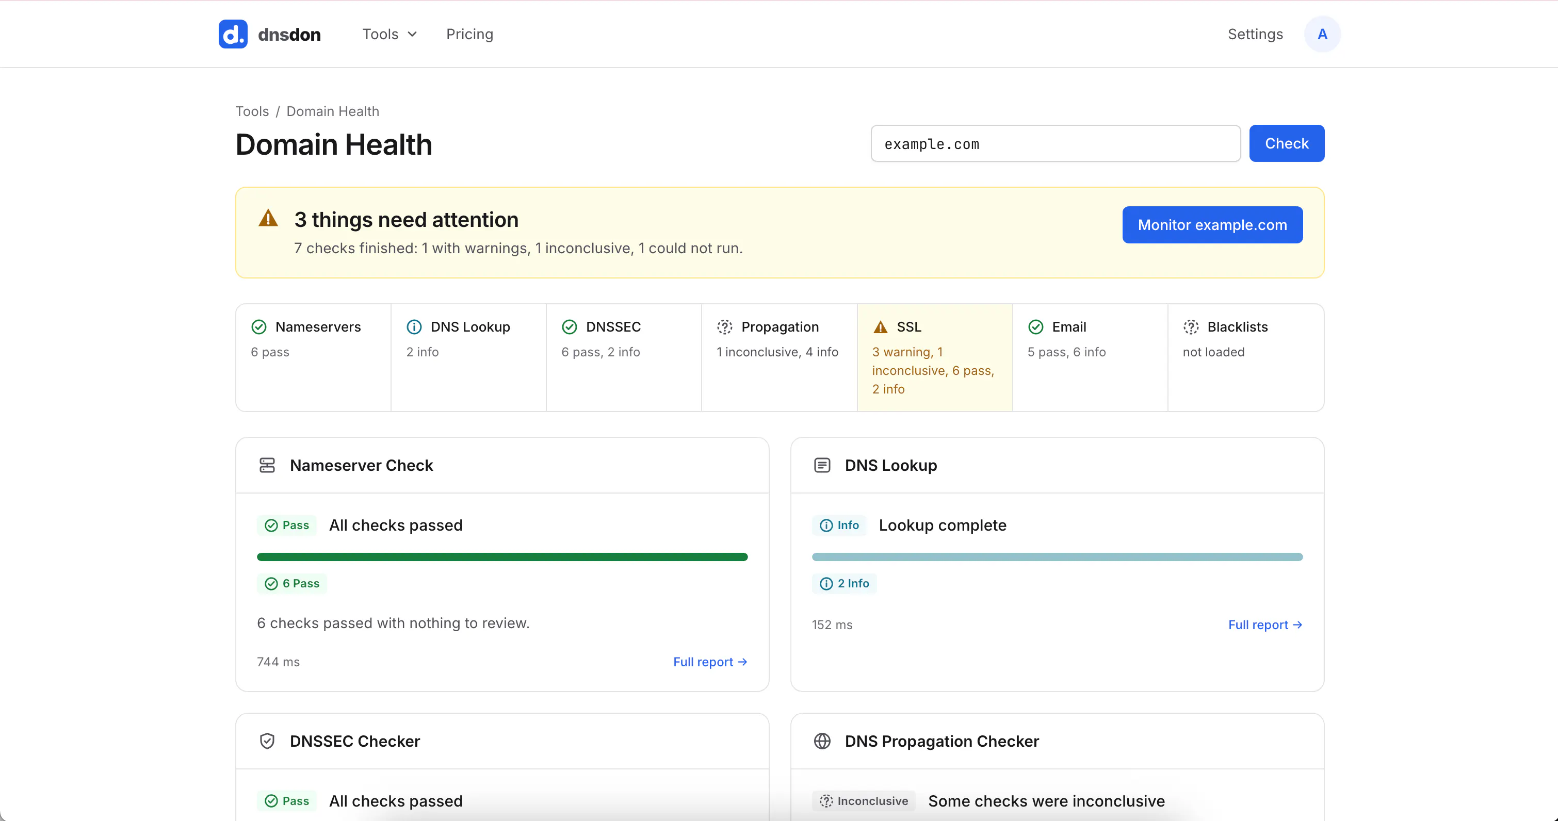The image size is (1558, 821).
Task: Click the Pass badge in DNSSEC Checker card
Action: tap(287, 801)
